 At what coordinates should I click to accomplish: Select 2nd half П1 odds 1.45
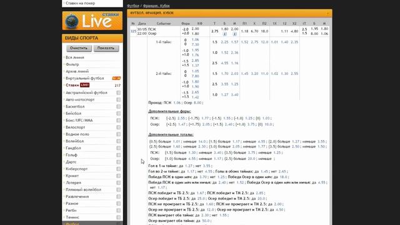(244, 74)
